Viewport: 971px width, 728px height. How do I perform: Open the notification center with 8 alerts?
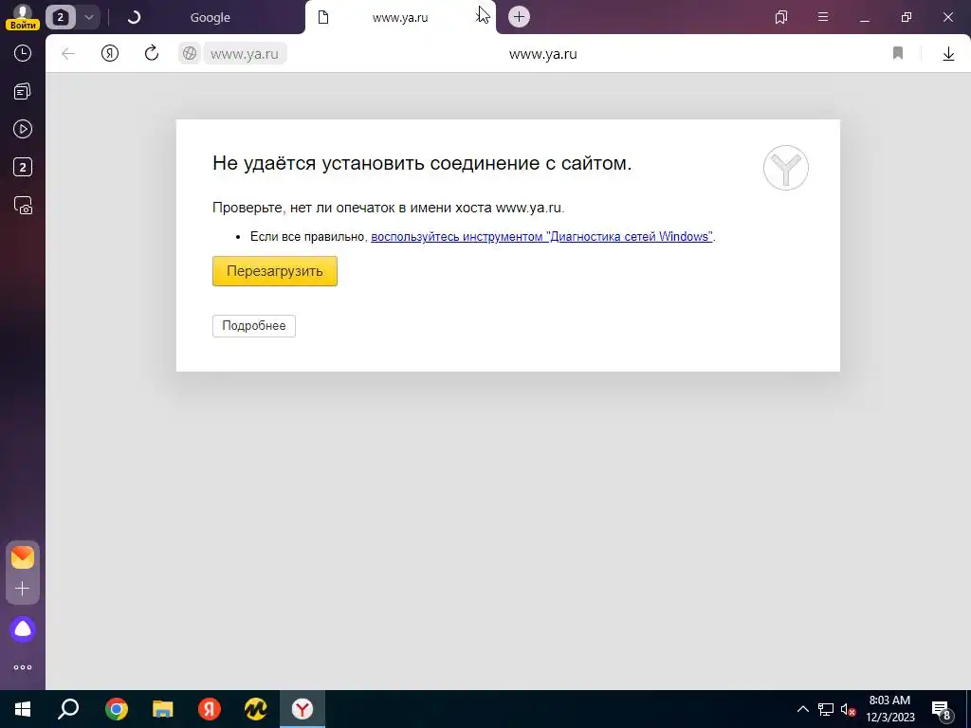point(942,710)
